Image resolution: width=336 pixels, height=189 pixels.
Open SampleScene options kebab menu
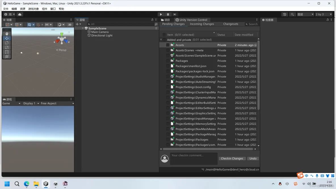[x=156, y=28]
